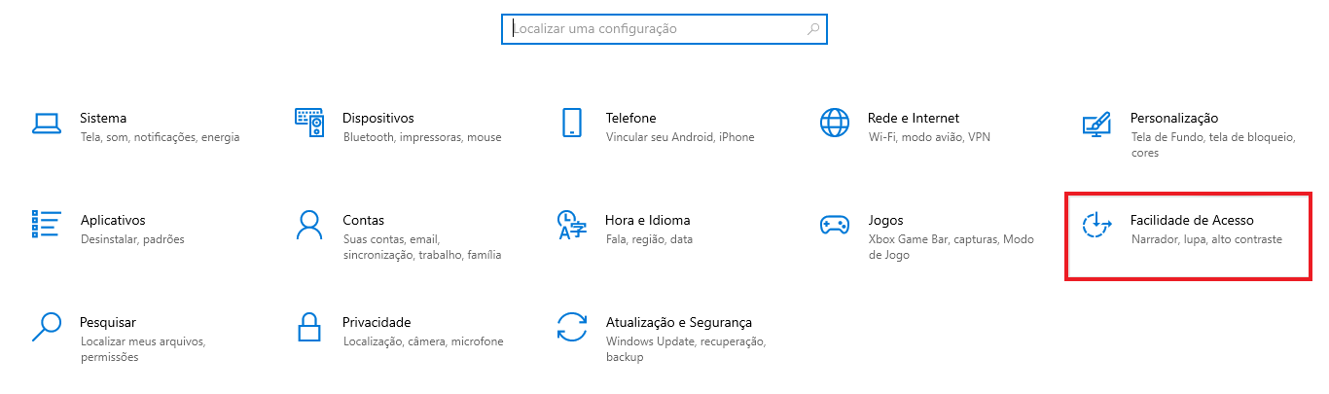Click the Dispositivos keyboard and speaker icon

click(308, 123)
